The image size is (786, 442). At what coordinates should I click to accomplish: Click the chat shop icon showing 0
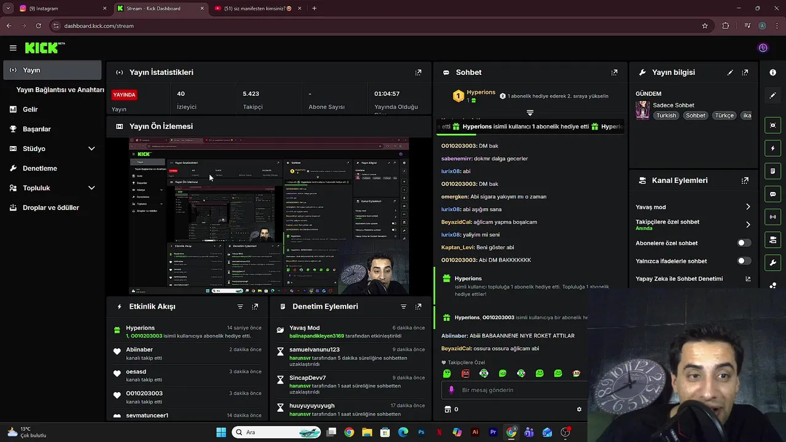[451, 409]
